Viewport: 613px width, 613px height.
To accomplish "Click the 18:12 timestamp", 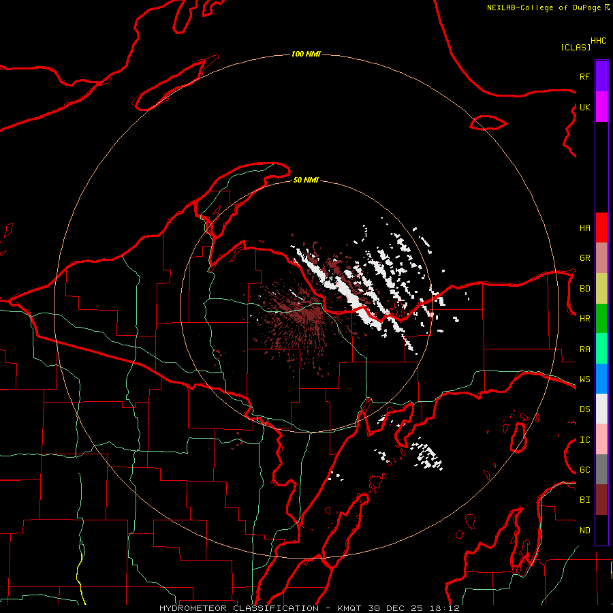I will [443, 608].
